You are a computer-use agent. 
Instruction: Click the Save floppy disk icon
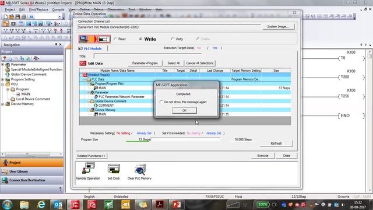pyautogui.click(x=17, y=17)
